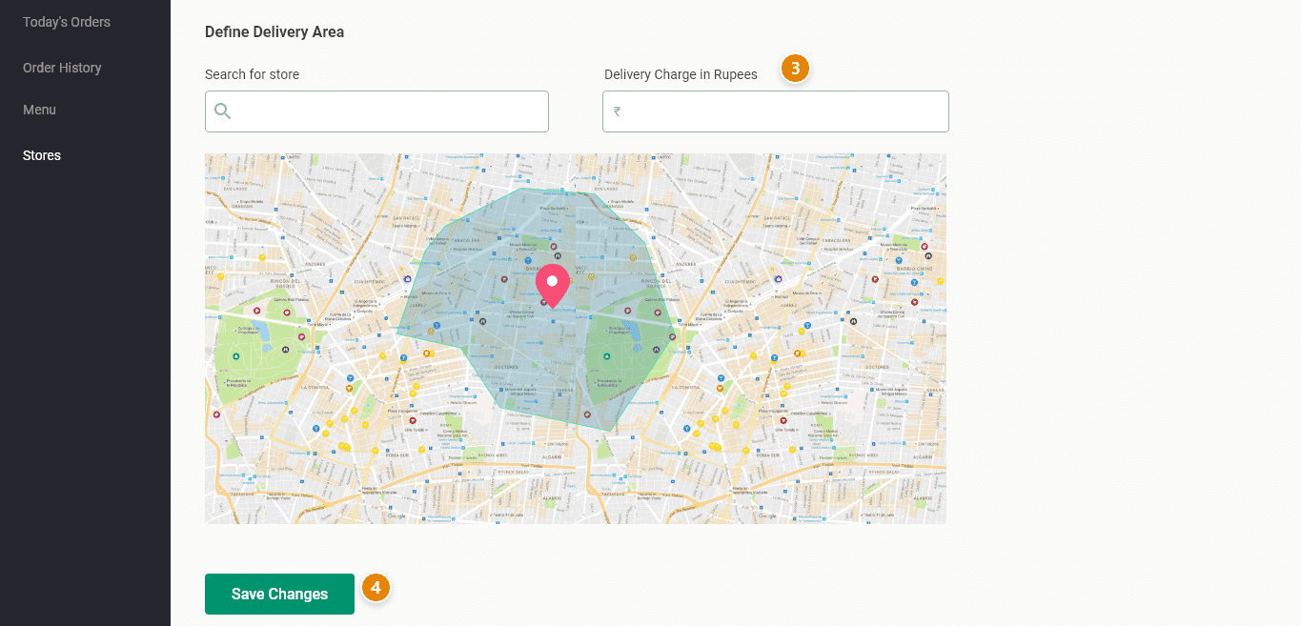Click the orange step 4 badge
This screenshot has height=626, width=1301.
[376, 588]
